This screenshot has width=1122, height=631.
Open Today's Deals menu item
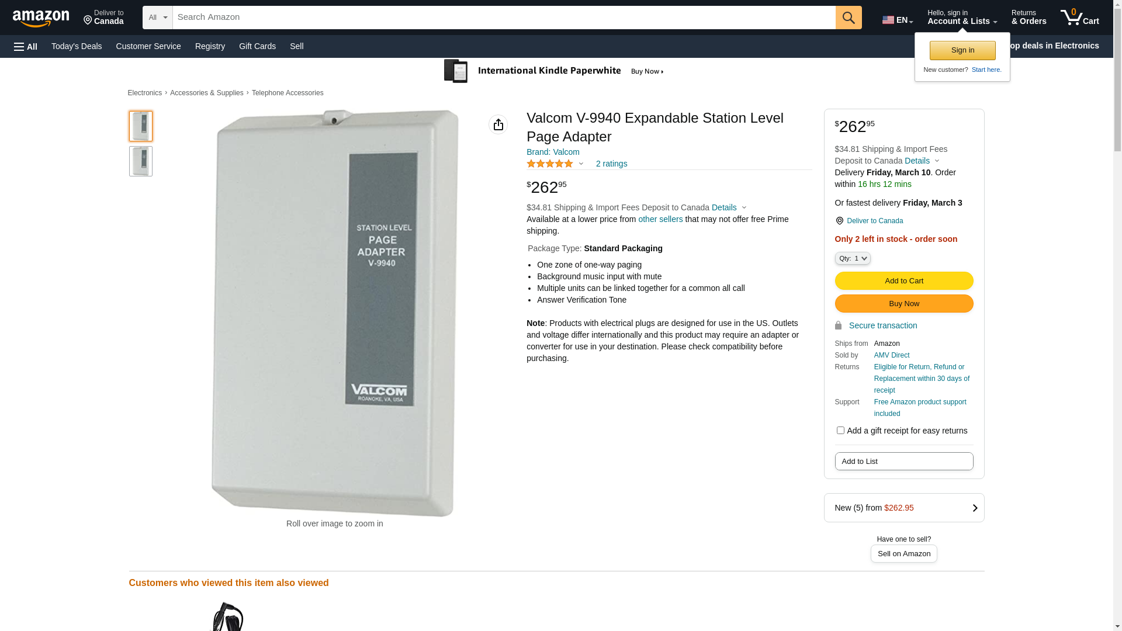(77, 46)
